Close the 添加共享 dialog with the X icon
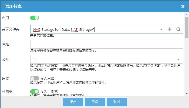 click(x=183, y=6)
